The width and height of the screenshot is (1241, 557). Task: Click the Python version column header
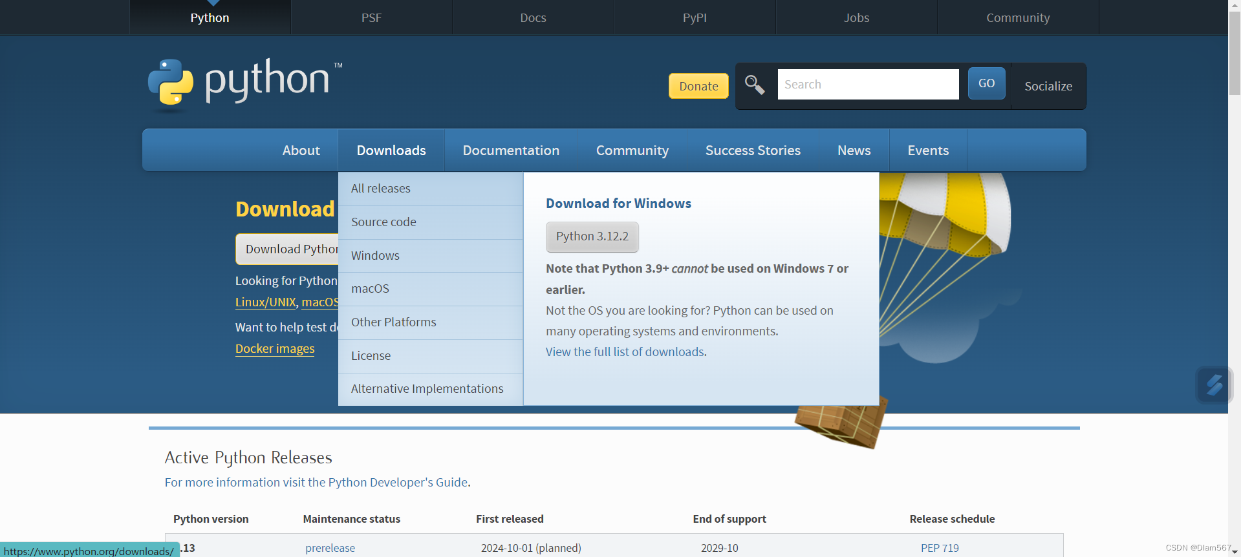[x=211, y=519]
